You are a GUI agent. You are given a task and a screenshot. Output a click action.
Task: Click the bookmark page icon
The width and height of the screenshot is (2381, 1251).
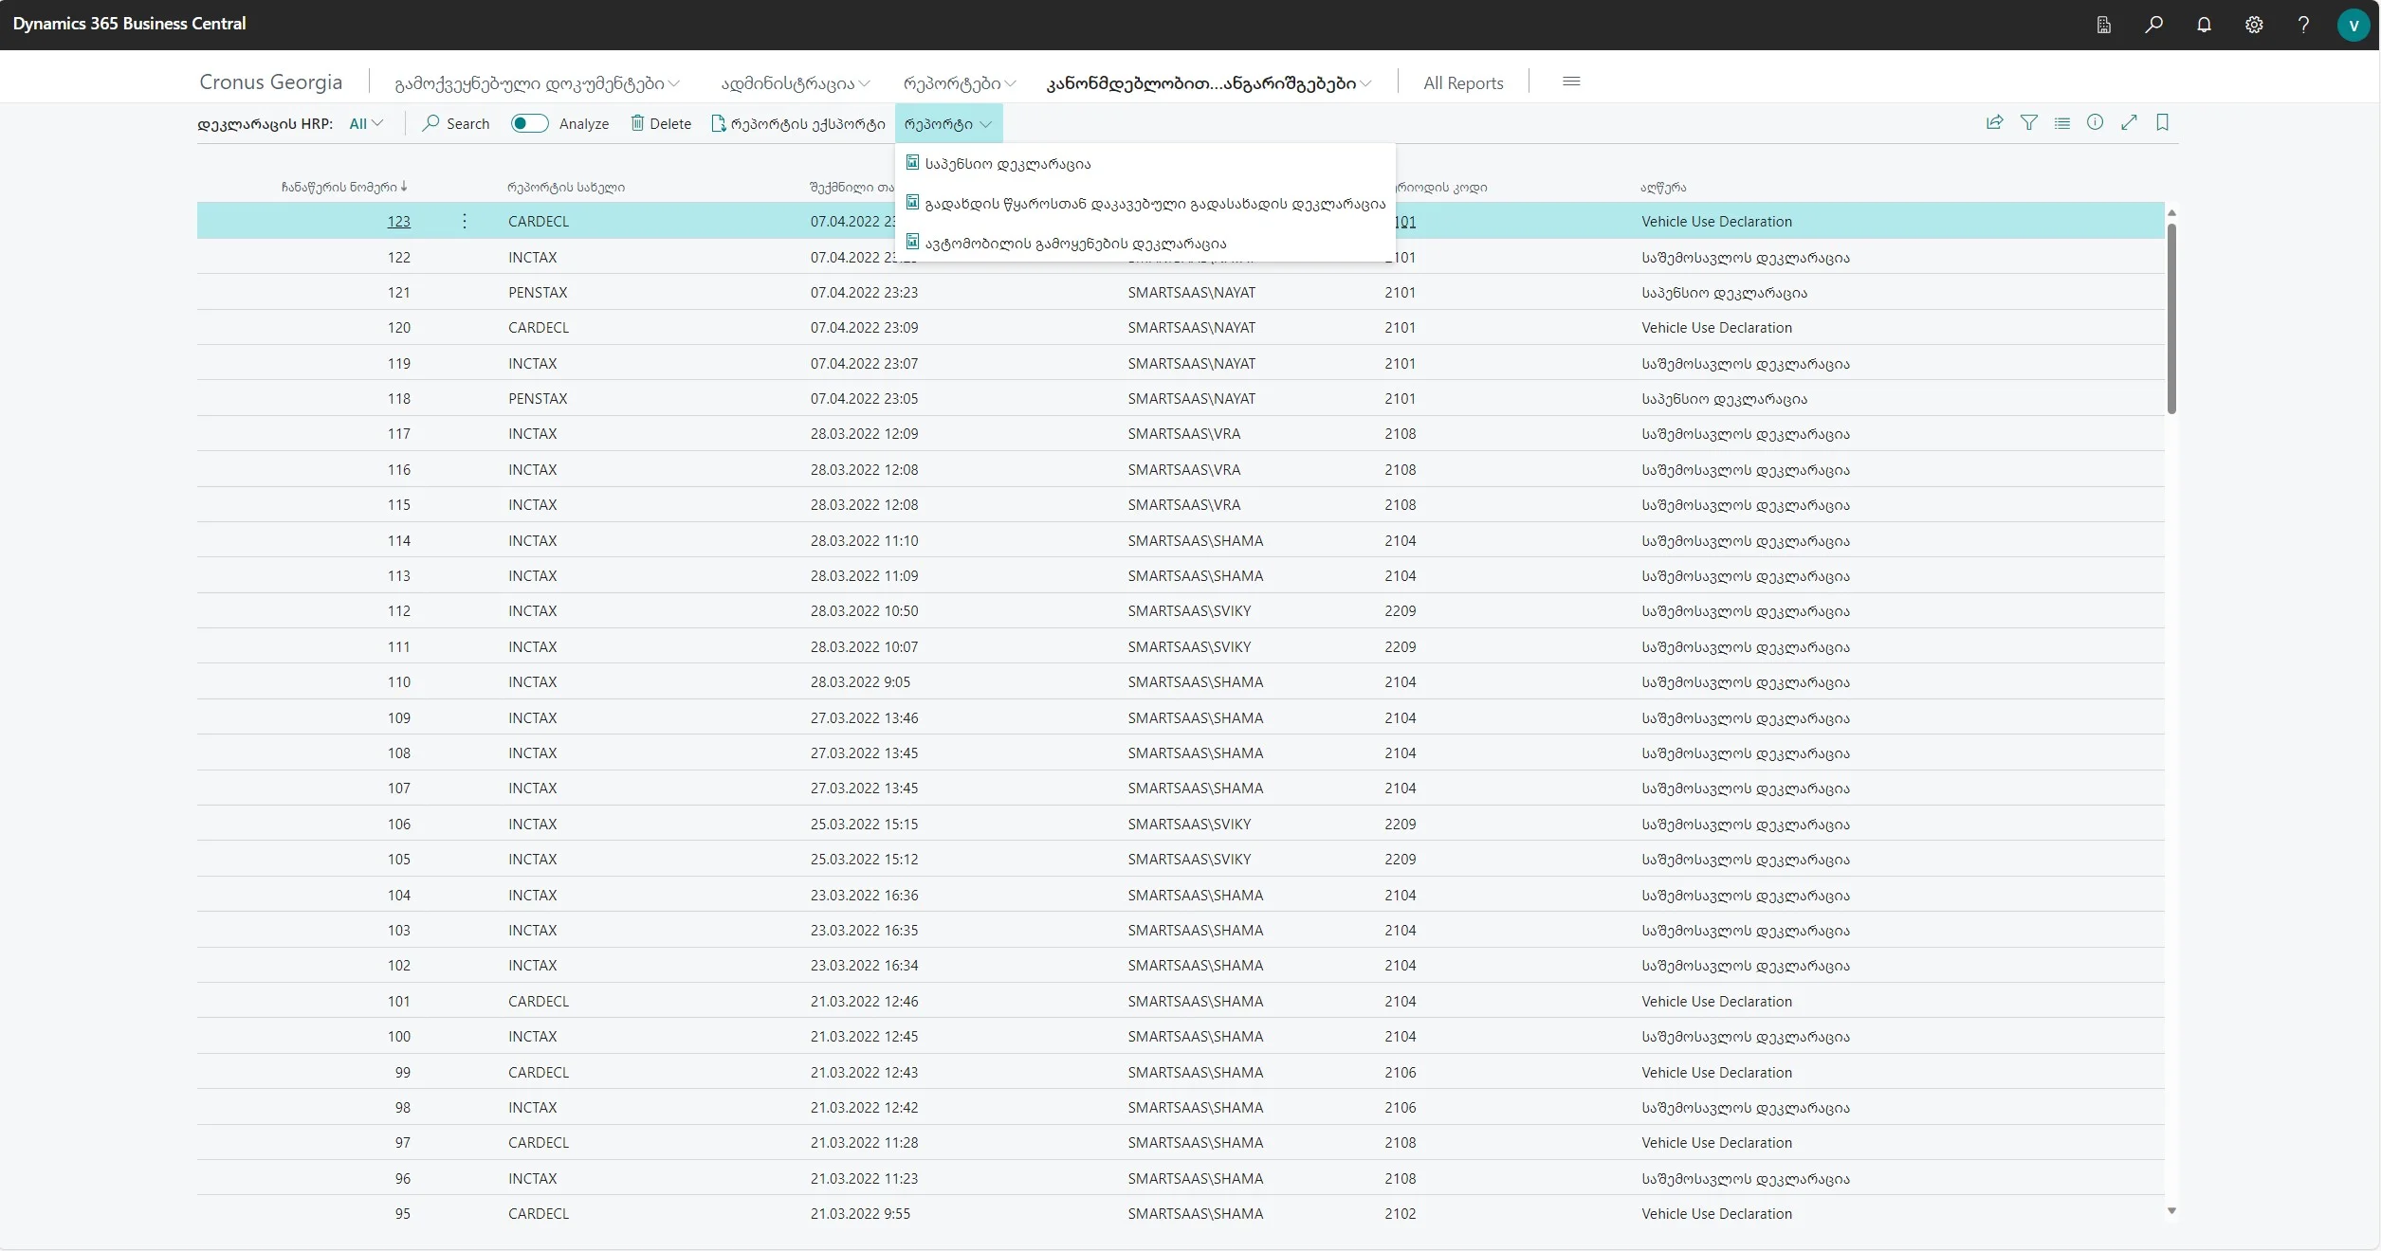click(2162, 122)
